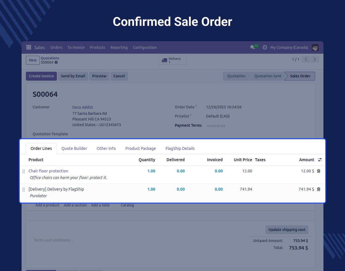Image resolution: width=345 pixels, height=271 pixels.
Task: Go to previous record arrow
Action: click(306, 59)
